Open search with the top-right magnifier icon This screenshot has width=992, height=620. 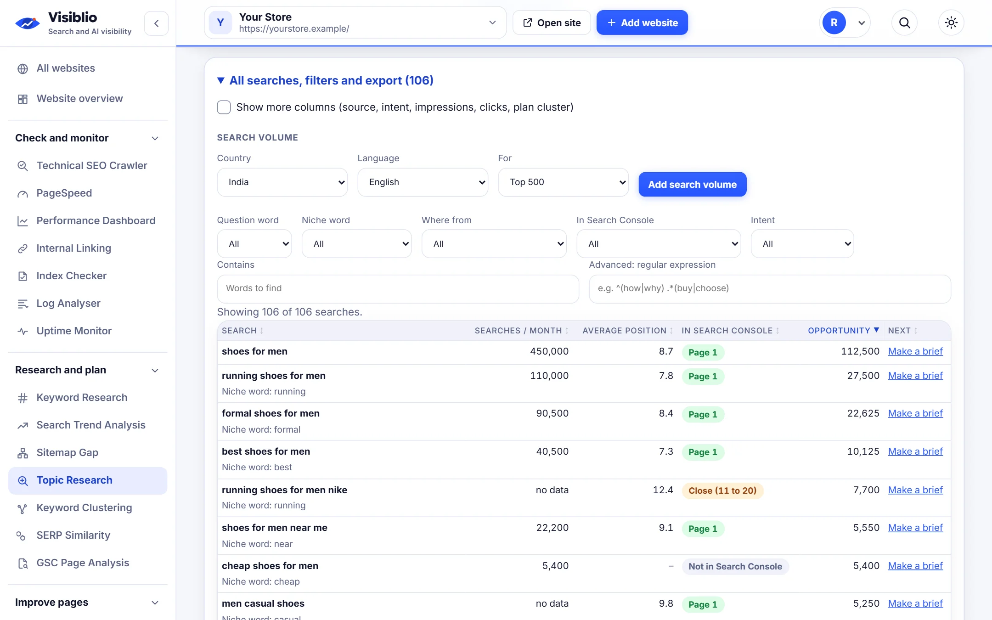[x=904, y=23]
